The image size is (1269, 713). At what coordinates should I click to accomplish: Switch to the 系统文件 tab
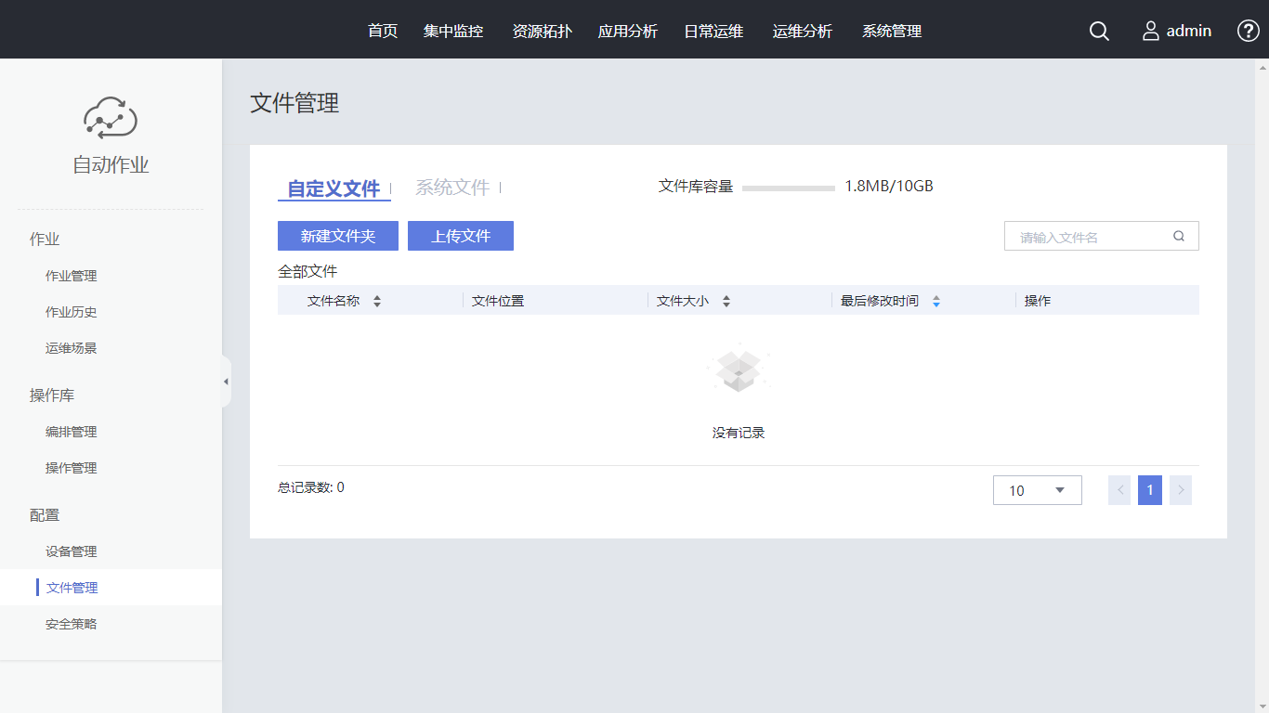click(x=452, y=188)
